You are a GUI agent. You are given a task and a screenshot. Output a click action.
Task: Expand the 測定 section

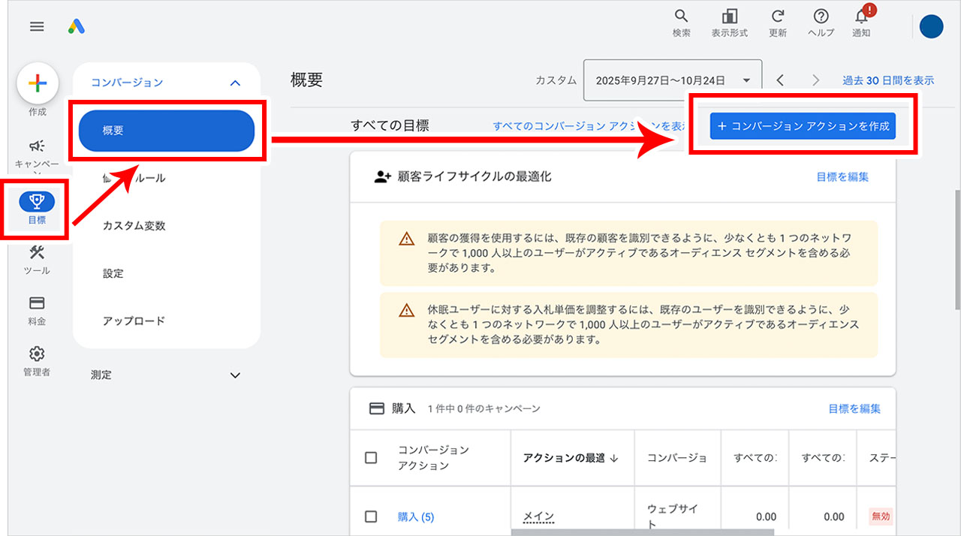(235, 375)
